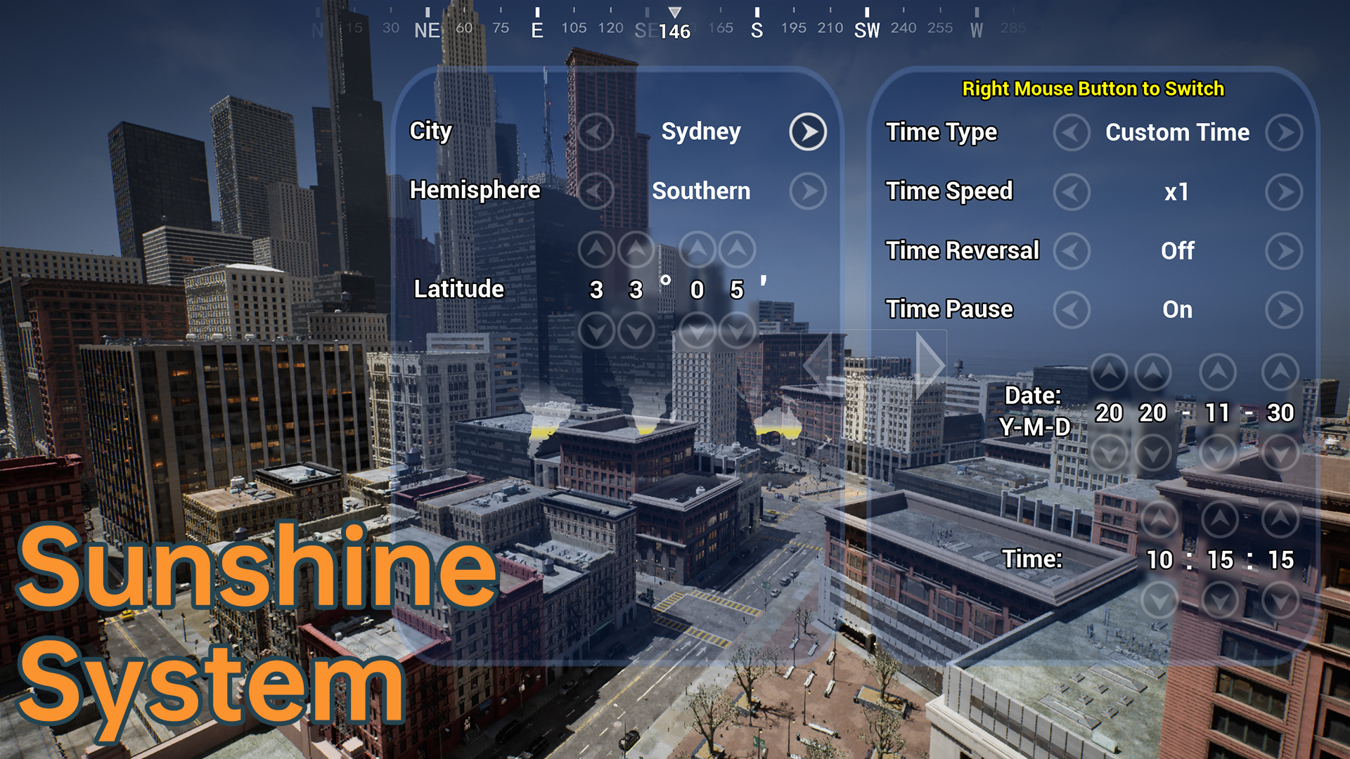Decrease the time seconds value

(1280, 600)
